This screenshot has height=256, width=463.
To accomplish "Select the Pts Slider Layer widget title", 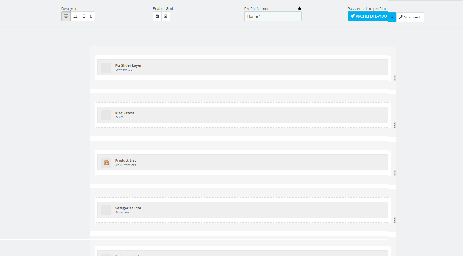I will point(128,65).
